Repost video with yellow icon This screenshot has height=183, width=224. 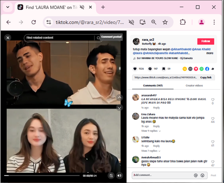click(185, 69)
